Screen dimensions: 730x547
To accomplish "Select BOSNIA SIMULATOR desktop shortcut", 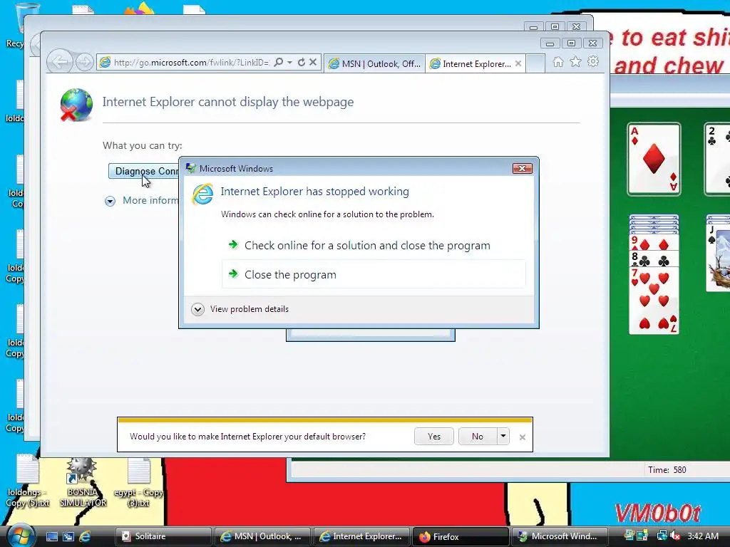I will pos(83,482).
